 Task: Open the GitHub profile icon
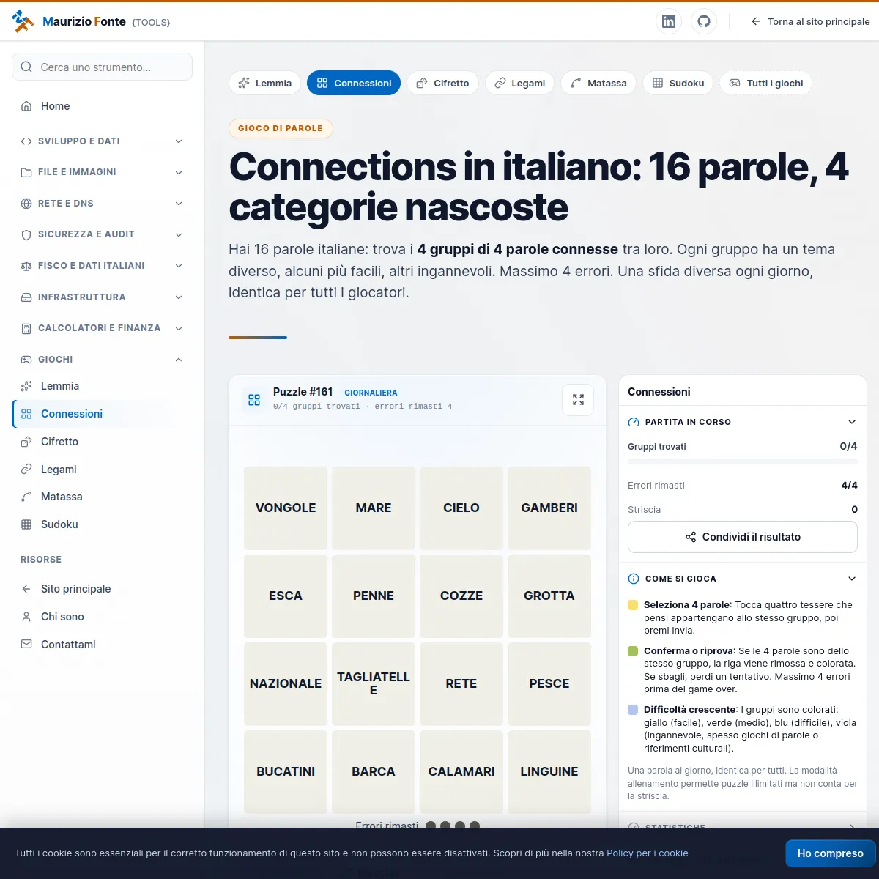(x=704, y=21)
